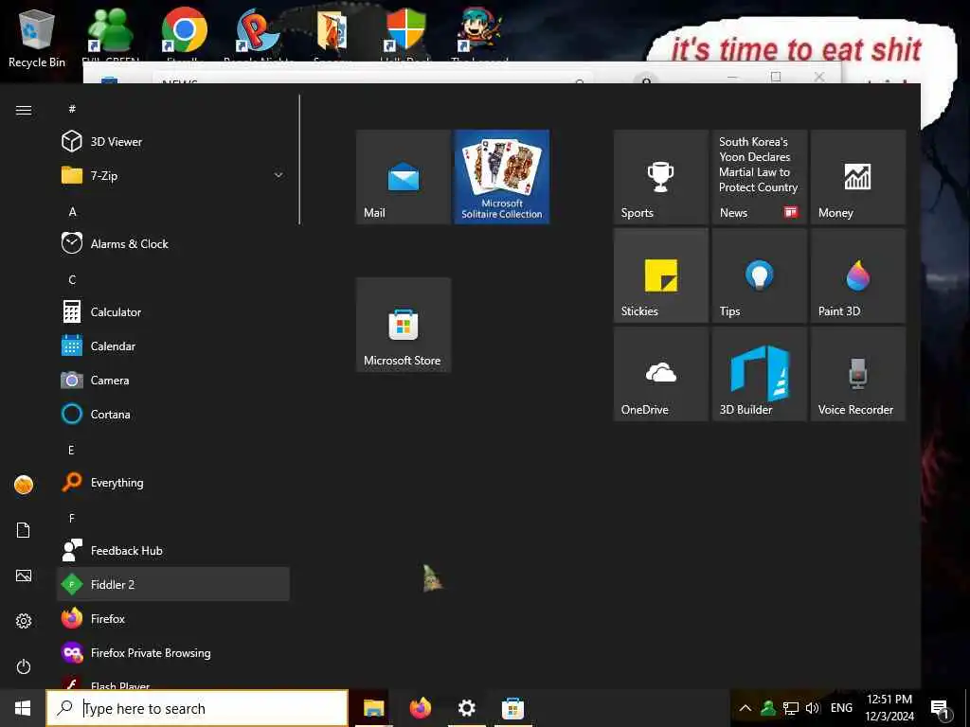Launch Alarms & Clock

click(173, 243)
